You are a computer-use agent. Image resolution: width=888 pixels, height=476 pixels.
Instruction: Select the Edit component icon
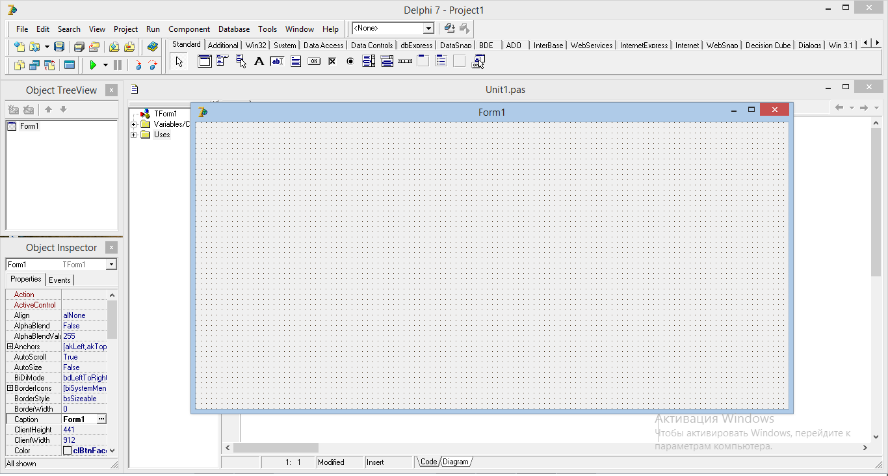[278, 62]
